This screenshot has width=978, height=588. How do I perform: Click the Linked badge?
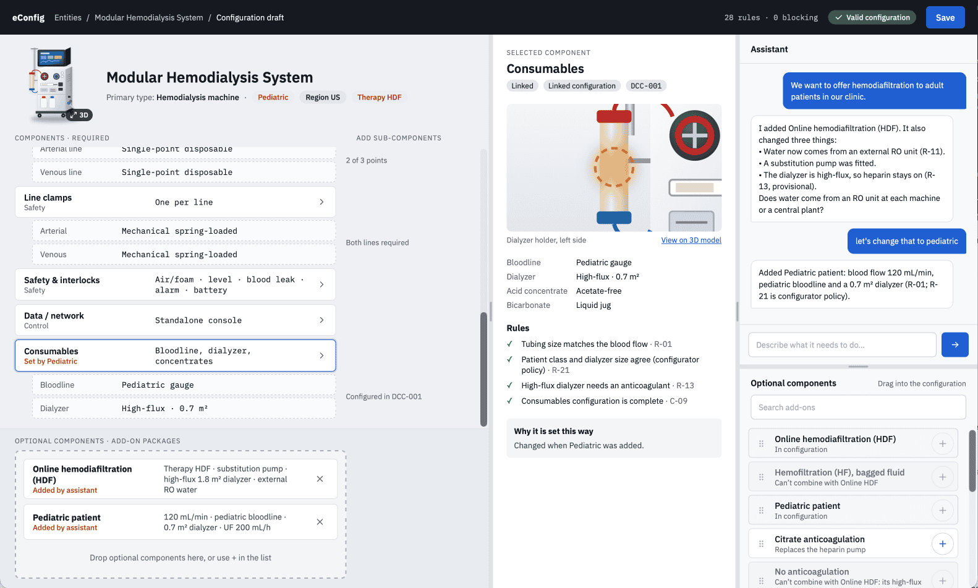pyautogui.click(x=522, y=86)
